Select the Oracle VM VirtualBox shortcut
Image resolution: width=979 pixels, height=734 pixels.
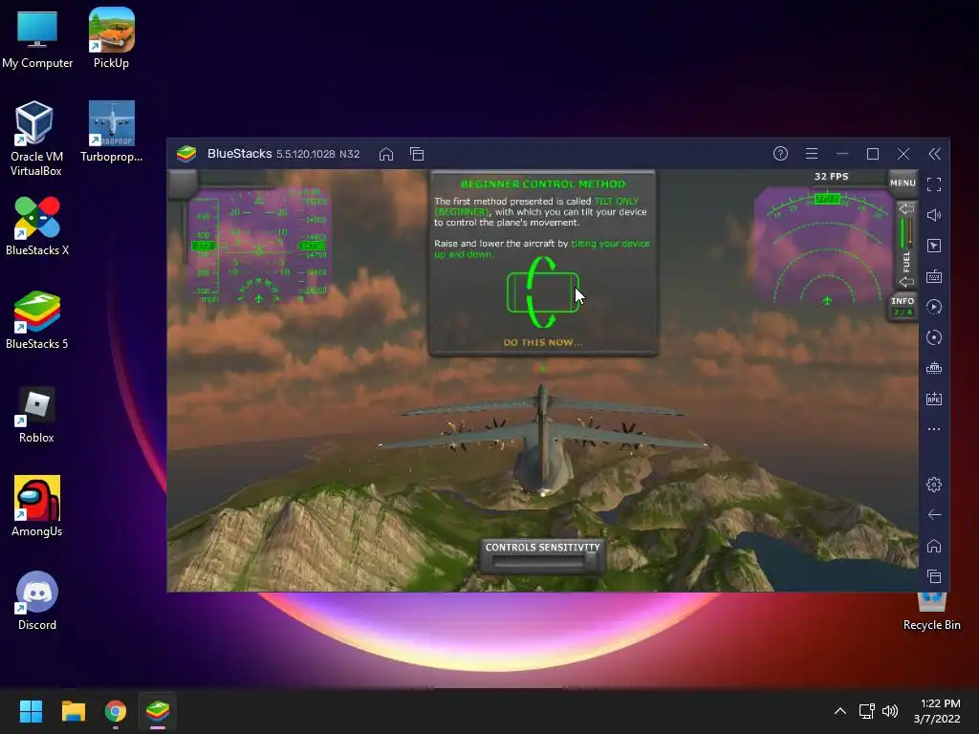pos(36,139)
